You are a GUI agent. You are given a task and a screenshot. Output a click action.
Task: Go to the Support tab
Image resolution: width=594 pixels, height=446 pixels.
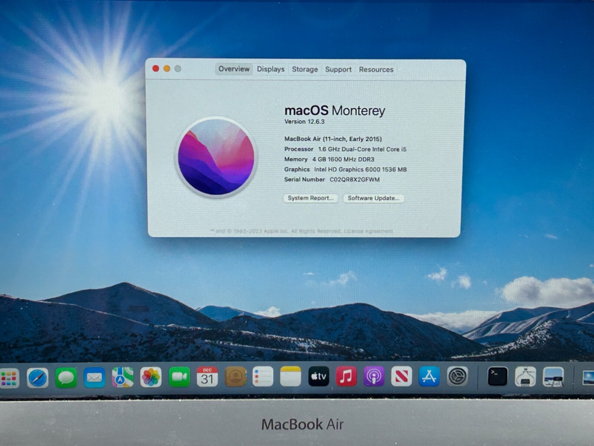(x=338, y=70)
